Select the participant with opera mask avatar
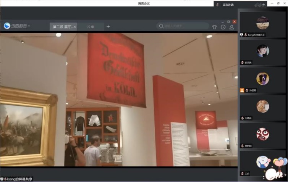The width and height of the screenshot is (288, 182). [262, 134]
